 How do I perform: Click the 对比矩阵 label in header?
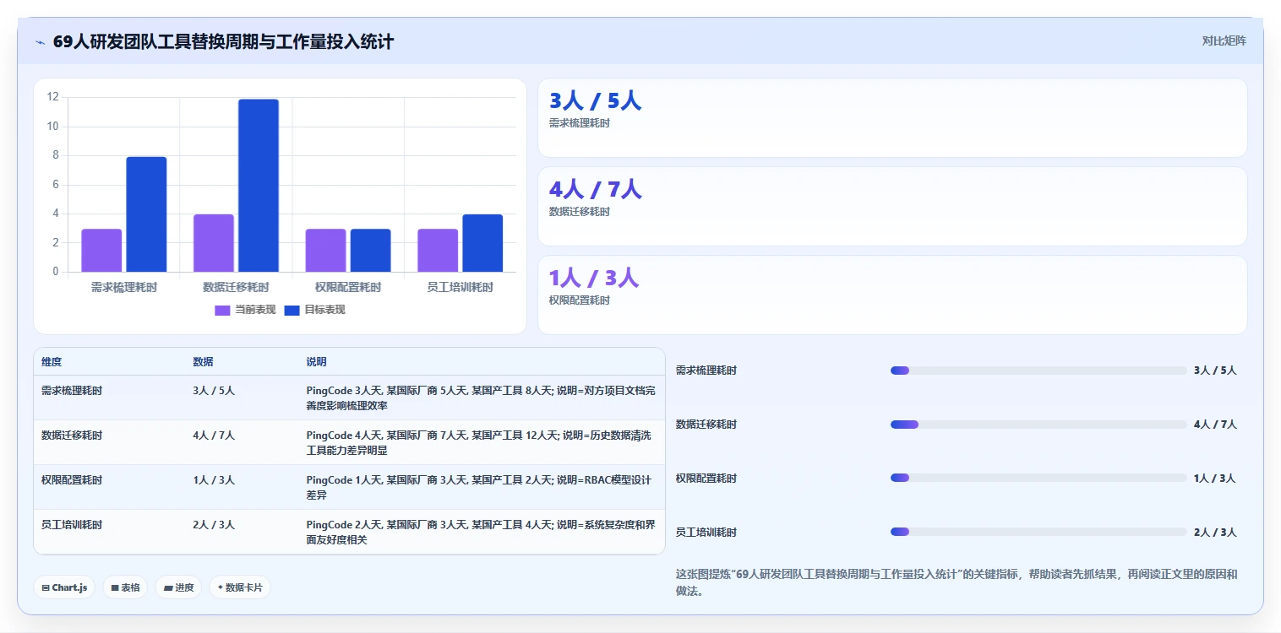point(1224,41)
